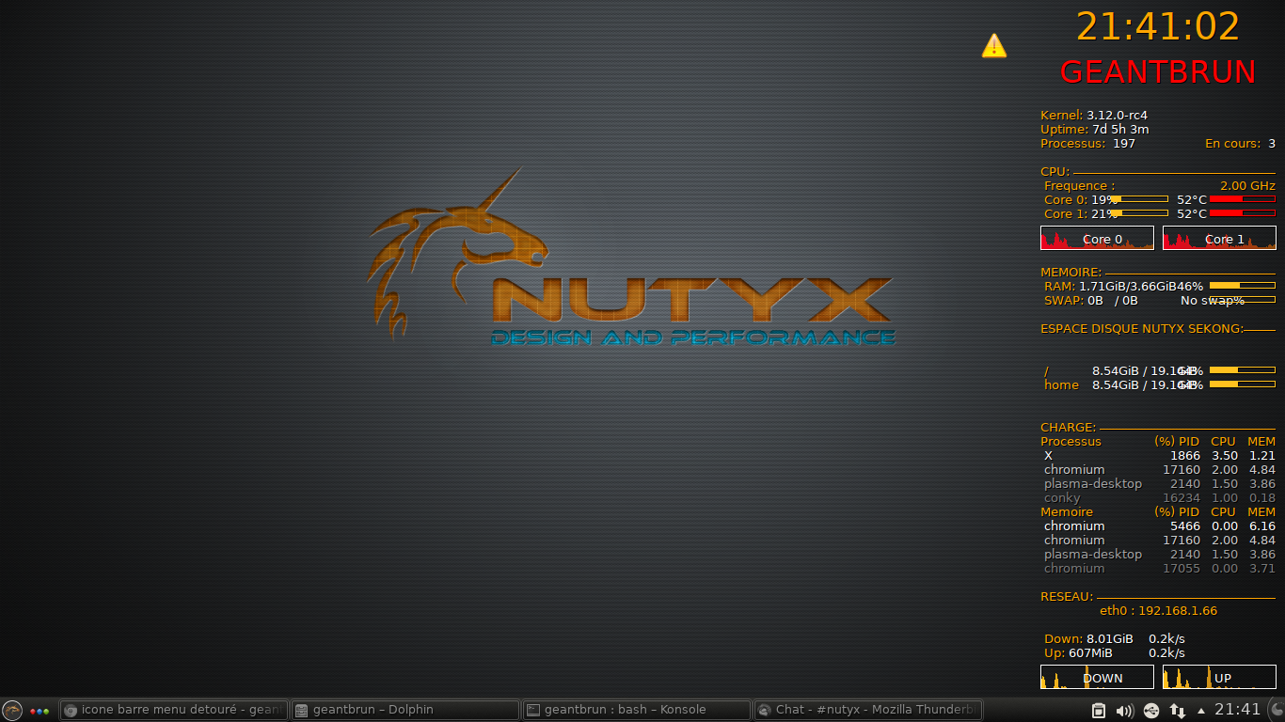Viewport: 1285px width, 722px height.
Task: Open the network transfer arrows tray icon
Action: pyautogui.click(x=1177, y=711)
